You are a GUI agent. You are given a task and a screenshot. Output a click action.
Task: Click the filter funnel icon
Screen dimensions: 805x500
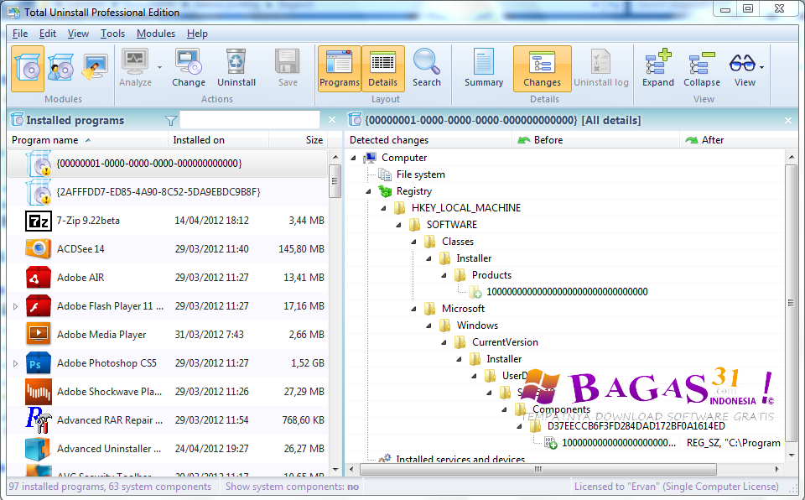click(171, 120)
